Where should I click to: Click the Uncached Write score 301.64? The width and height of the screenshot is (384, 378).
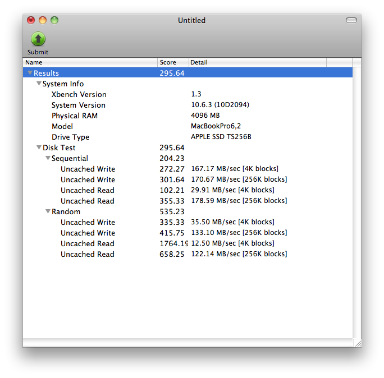pyautogui.click(x=172, y=179)
